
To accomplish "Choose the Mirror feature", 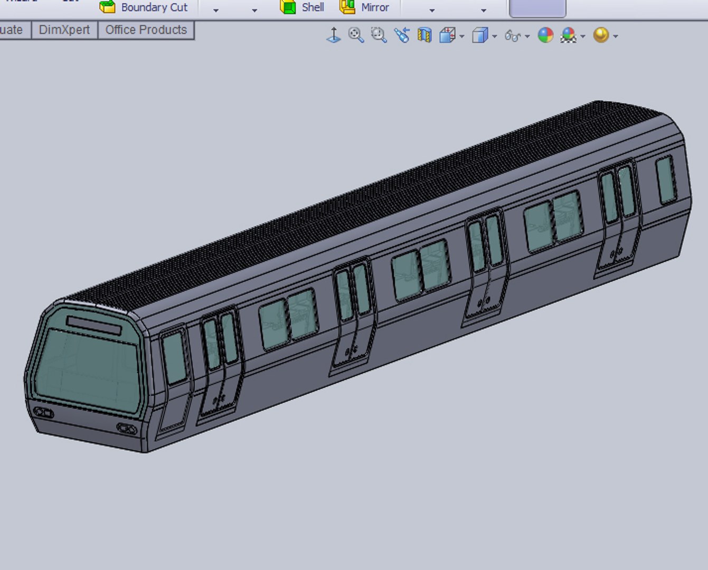I will click(x=364, y=7).
